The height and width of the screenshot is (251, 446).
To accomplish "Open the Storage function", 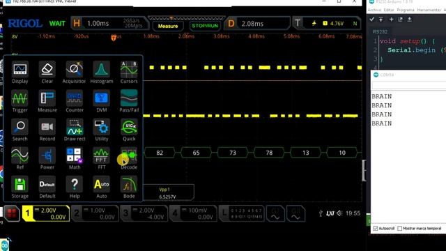I will pos(20,184).
